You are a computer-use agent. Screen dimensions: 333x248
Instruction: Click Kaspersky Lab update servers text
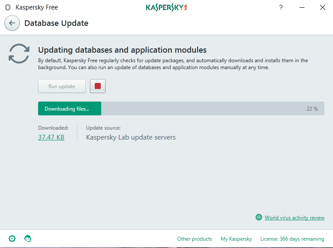[x=131, y=137]
